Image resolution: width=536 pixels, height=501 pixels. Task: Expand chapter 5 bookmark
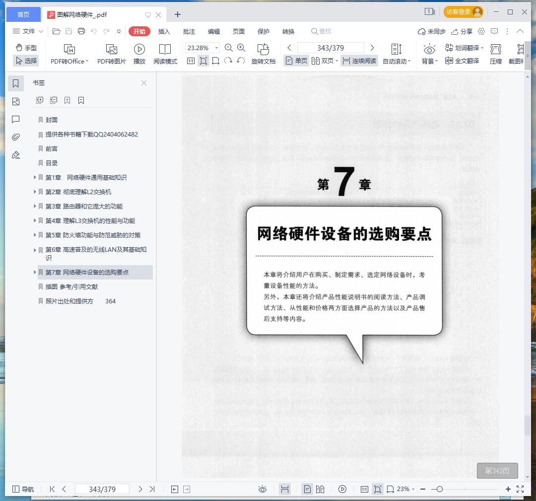click(35, 234)
